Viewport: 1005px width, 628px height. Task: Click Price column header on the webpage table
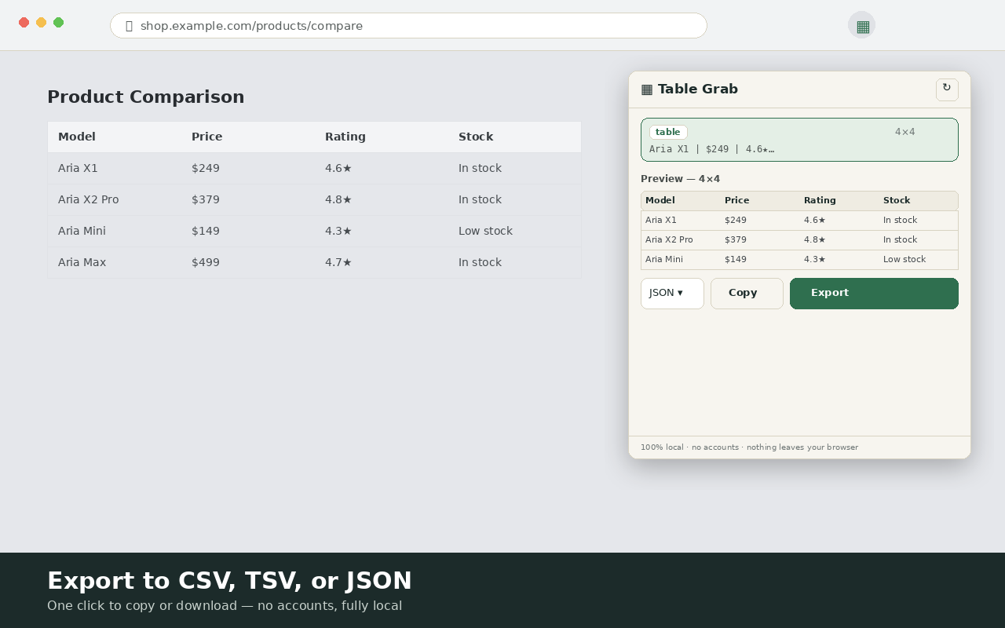click(207, 137)
